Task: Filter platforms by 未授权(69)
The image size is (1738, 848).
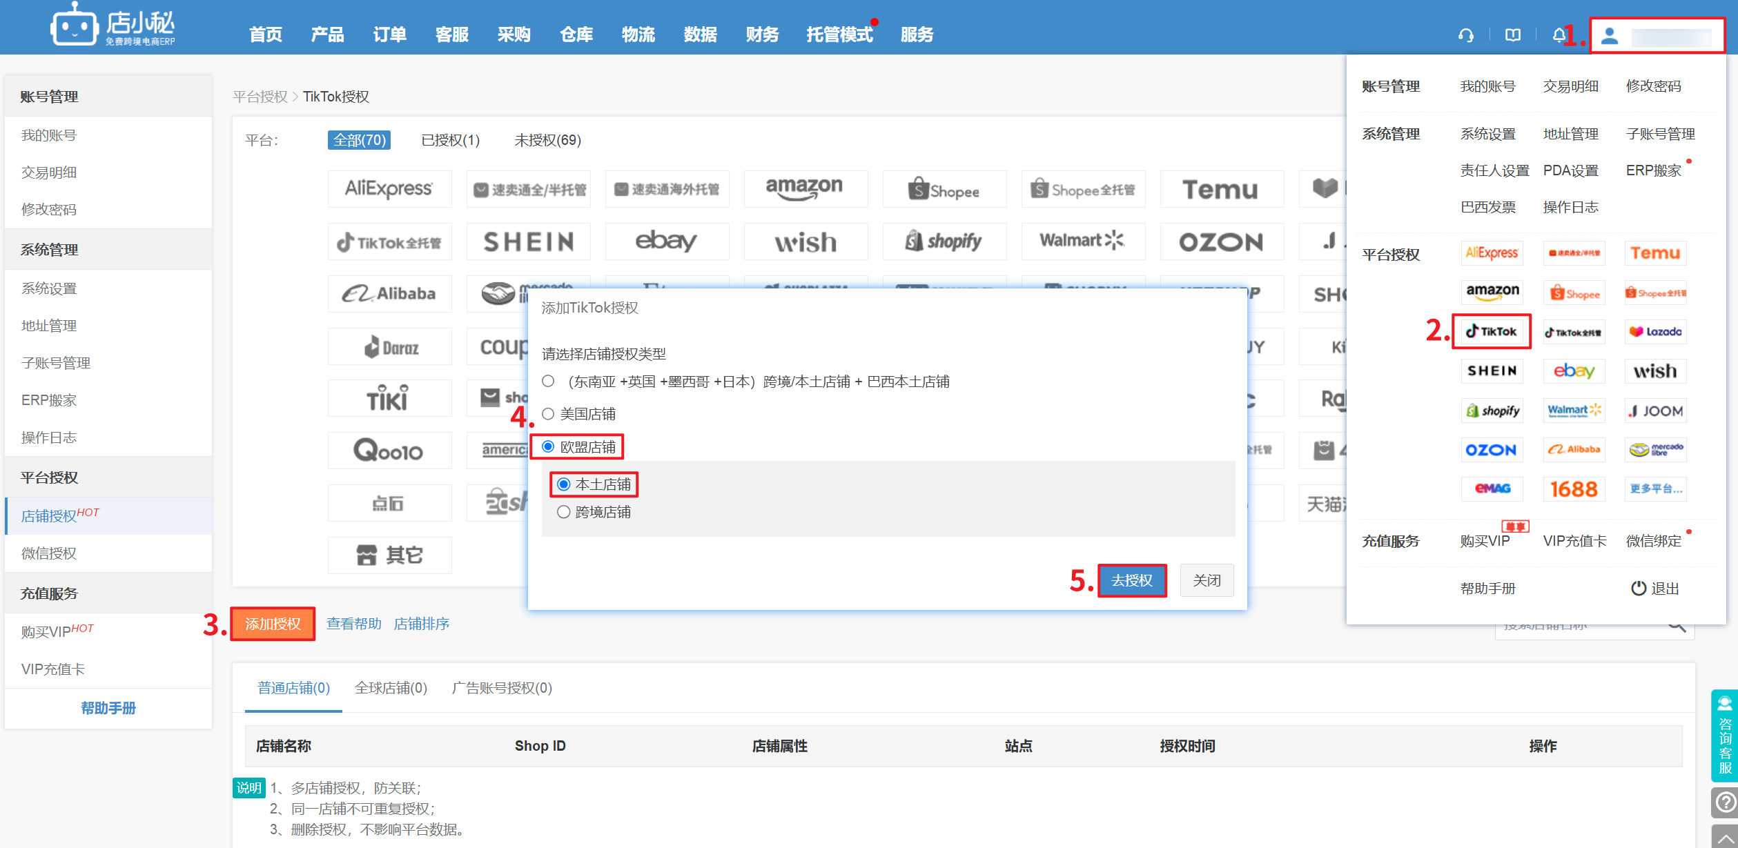Action: click(547, 140)
